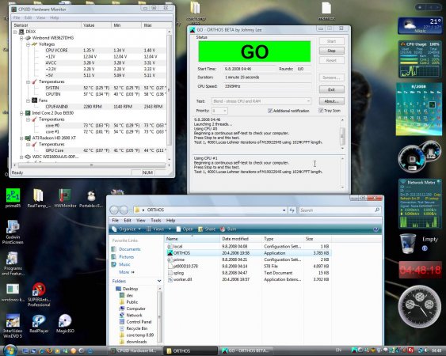
Task: Click the Windows Start orb
Action: [10, 350]
